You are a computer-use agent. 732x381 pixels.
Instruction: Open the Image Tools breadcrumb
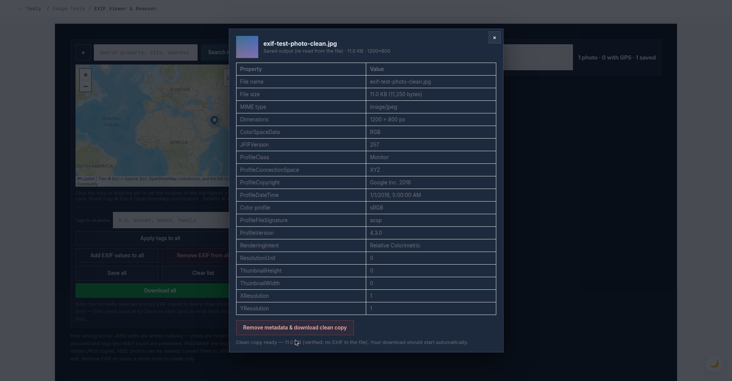coord(69,9)
